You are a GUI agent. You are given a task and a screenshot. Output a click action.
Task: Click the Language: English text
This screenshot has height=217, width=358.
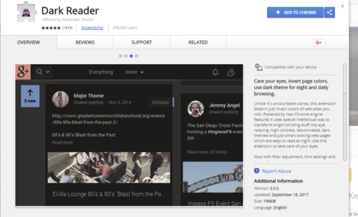click(270, 207)
